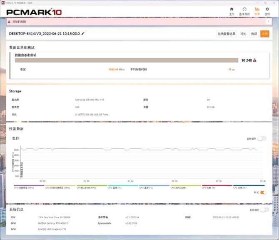The image size is (279, 240).
Task: Click the 对比 compare button
Action: point(243,34)
